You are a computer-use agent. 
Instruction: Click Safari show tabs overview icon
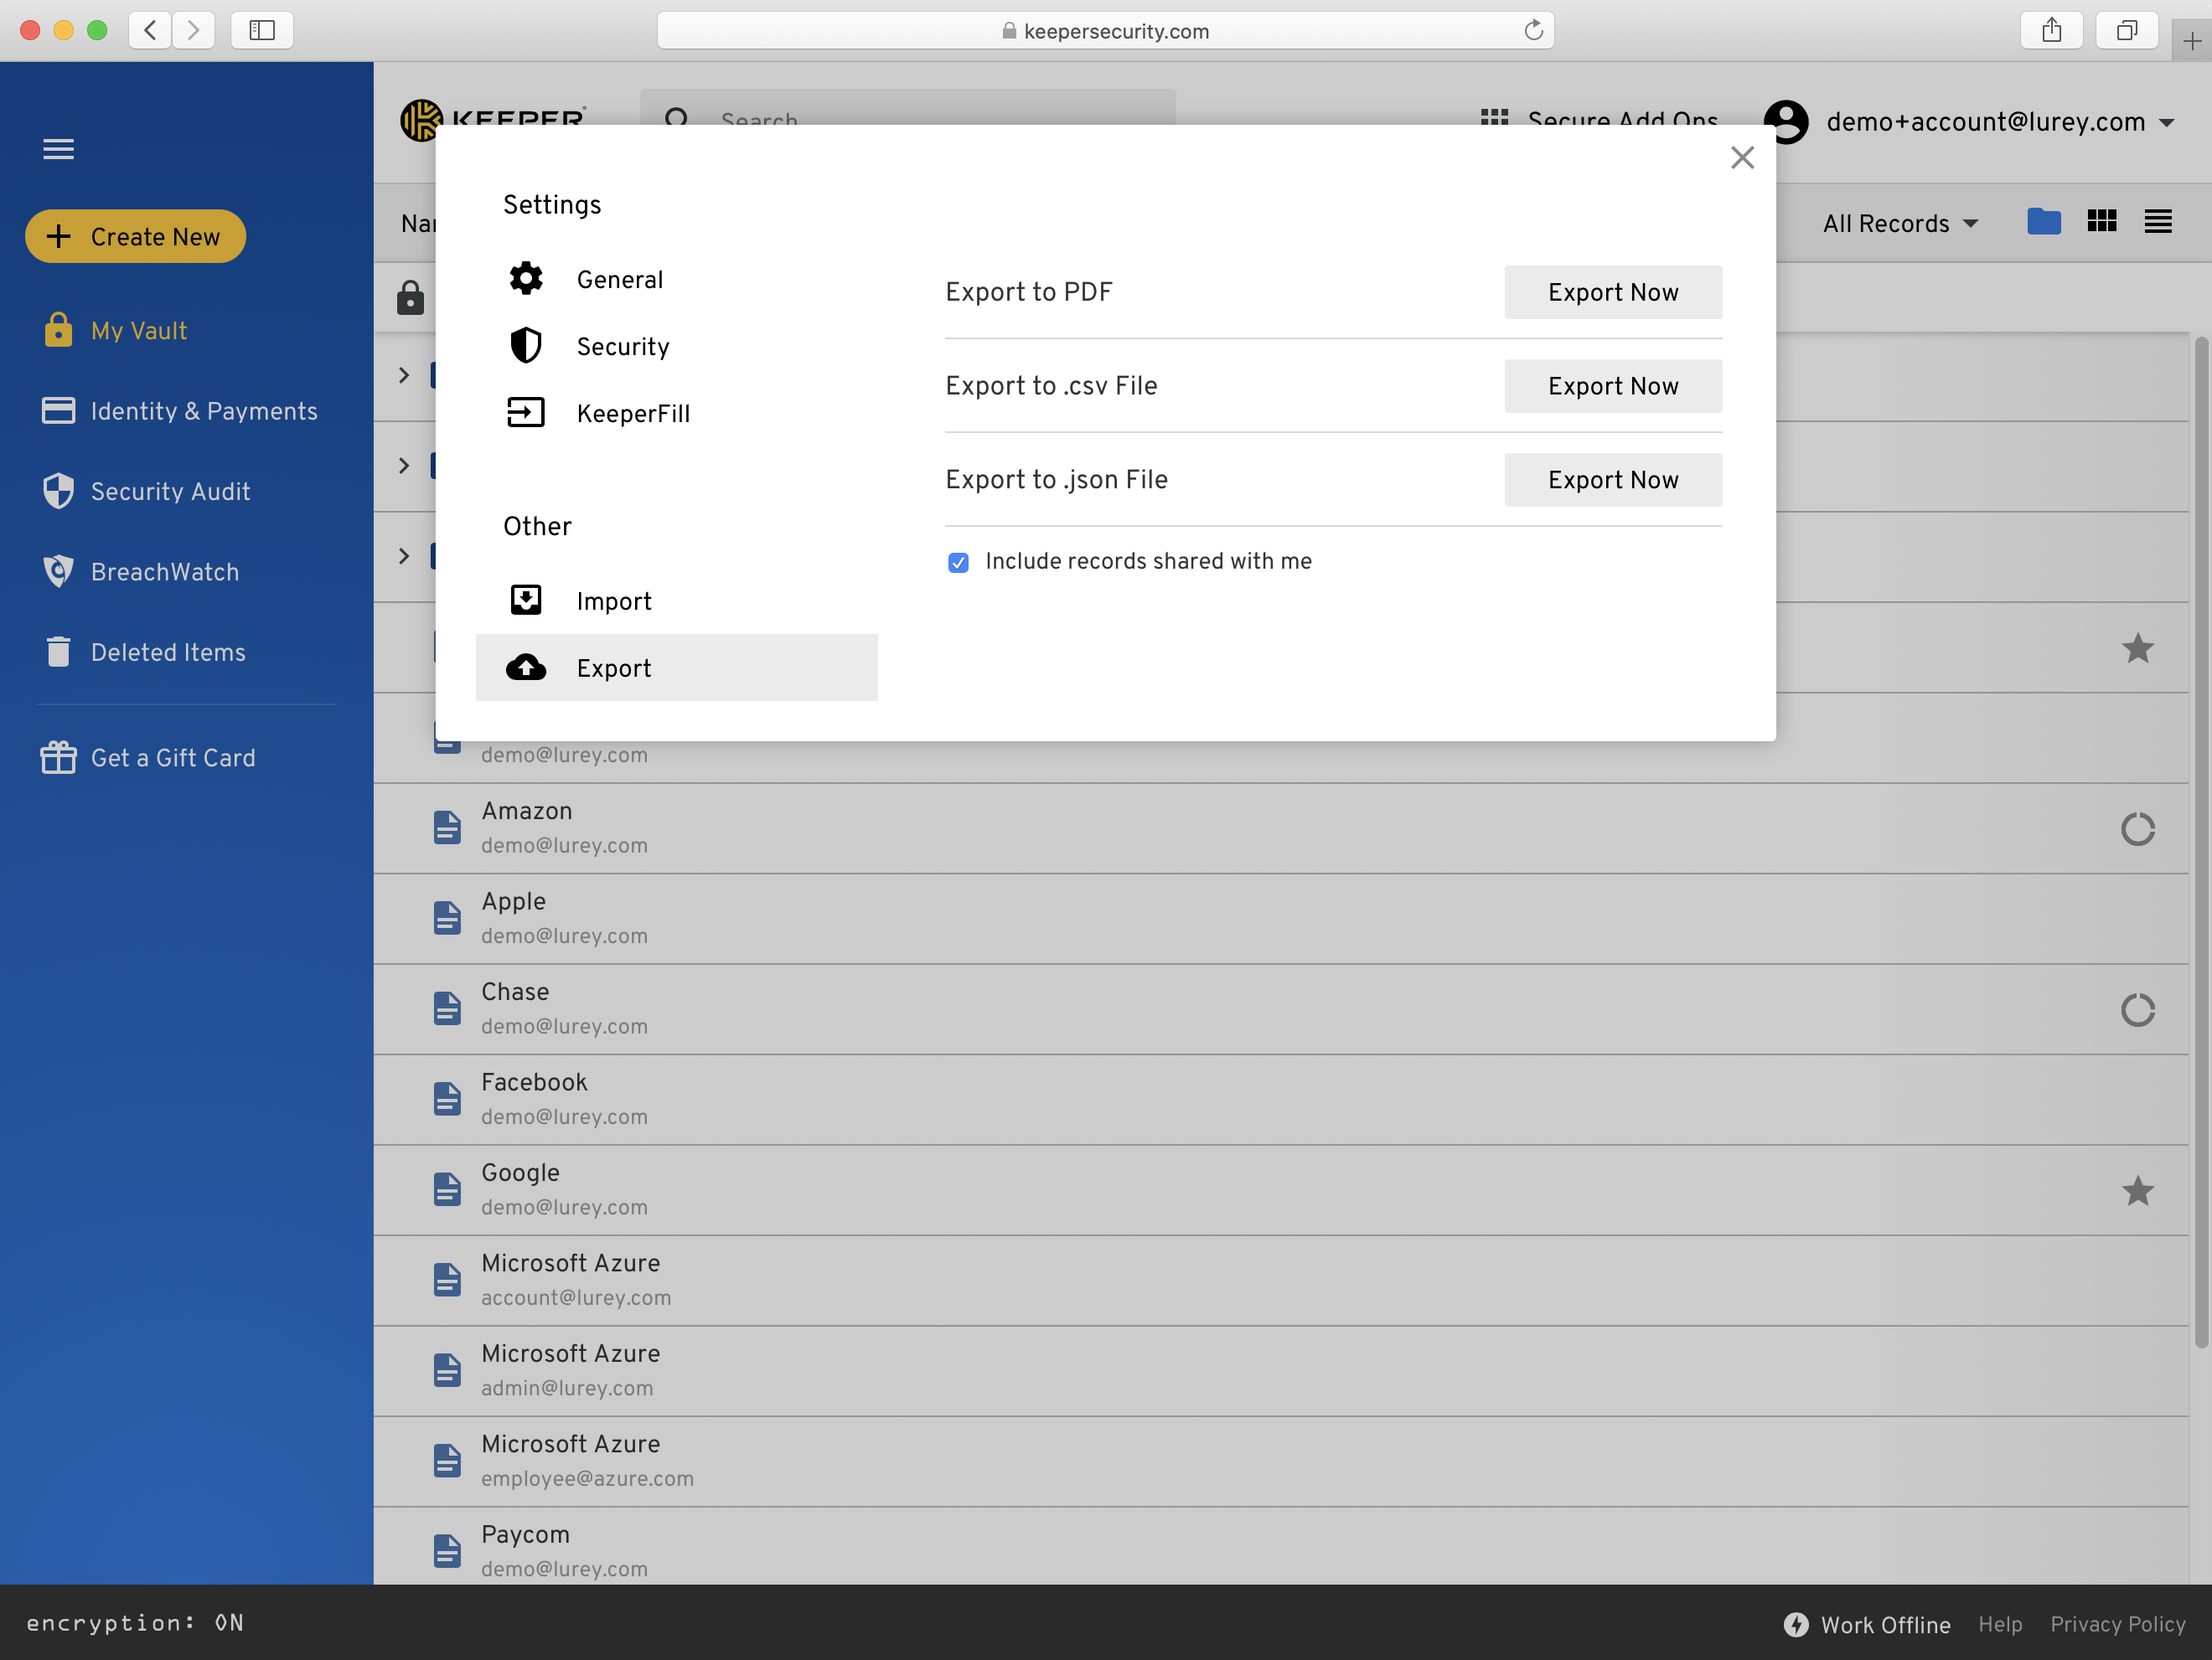(x=2127, y=30)
